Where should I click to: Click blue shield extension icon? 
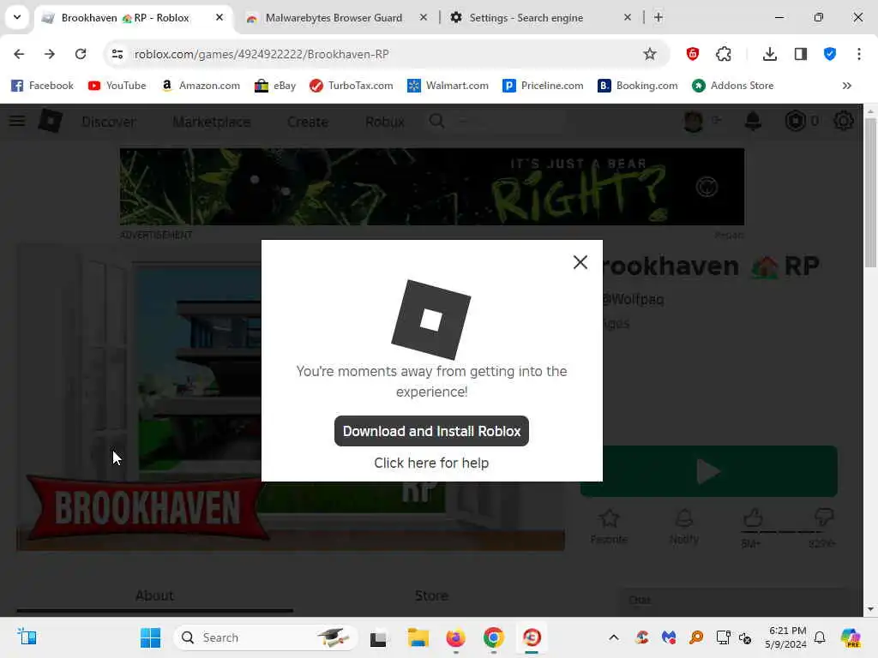(830, 54)
